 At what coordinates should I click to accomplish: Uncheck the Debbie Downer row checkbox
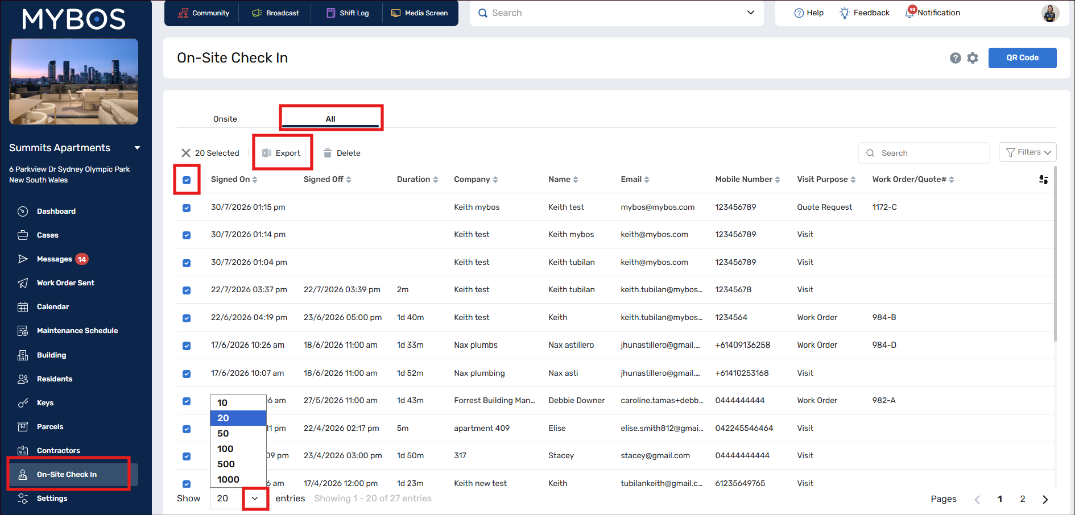pyautogui.click(x=187, y=401)
